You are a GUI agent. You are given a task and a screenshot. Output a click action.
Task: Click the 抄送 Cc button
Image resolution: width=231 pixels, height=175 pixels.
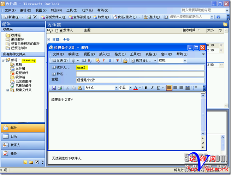(x=59, y=74)
